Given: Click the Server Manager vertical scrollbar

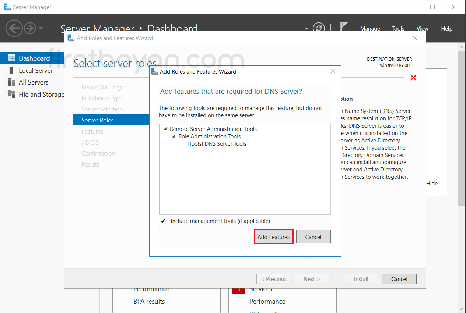Looking at the screenshot, I should coord(462,128).
